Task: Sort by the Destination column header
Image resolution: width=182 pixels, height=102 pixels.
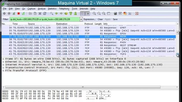Action: coord(62,24)
